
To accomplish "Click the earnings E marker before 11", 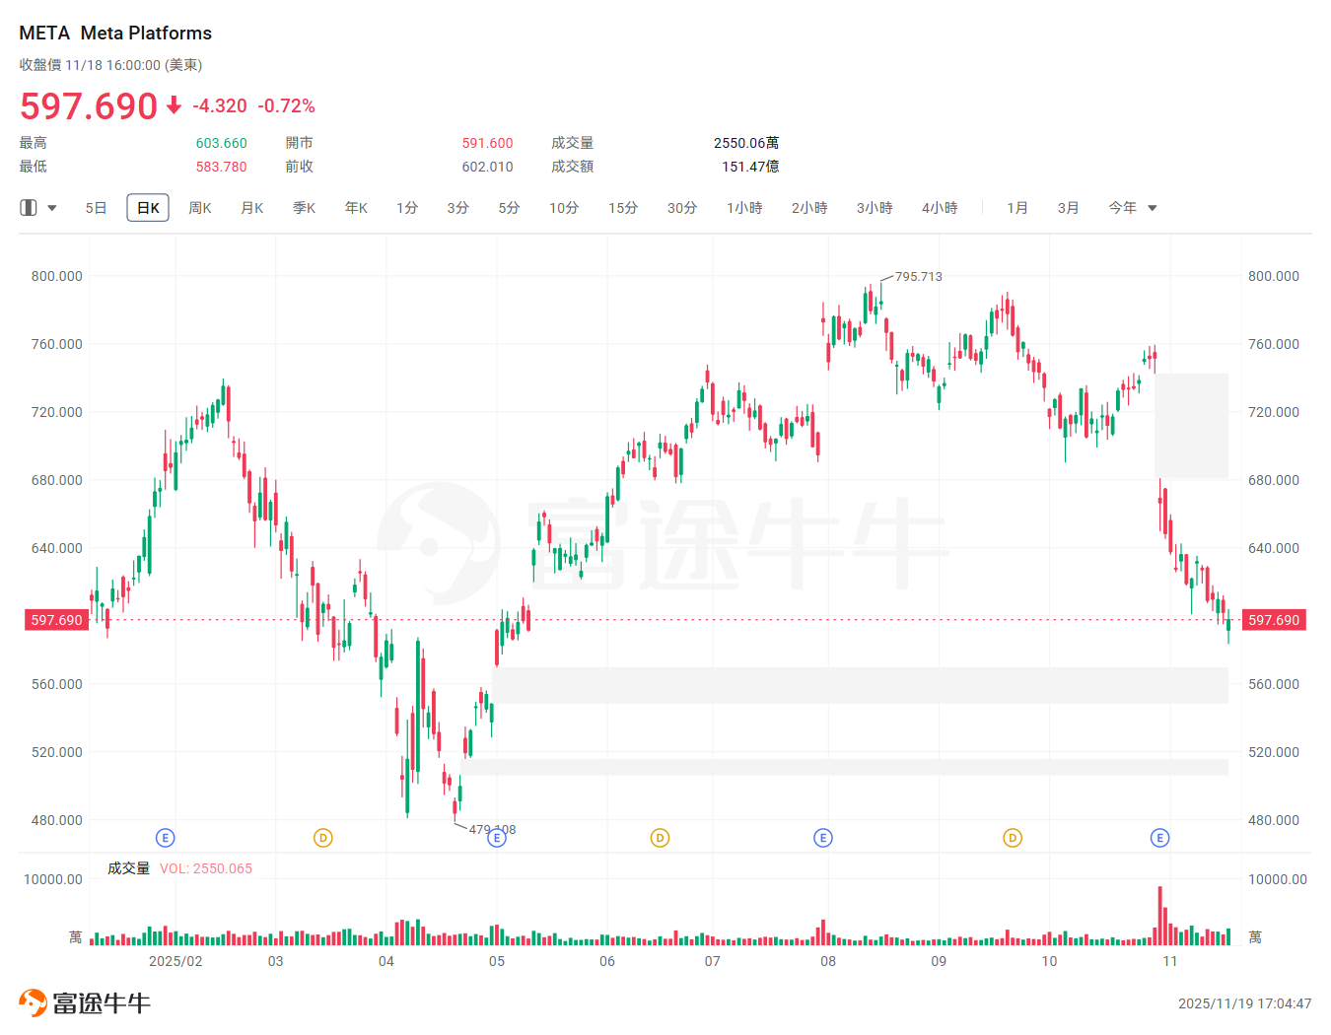I will pos(1159,838).
